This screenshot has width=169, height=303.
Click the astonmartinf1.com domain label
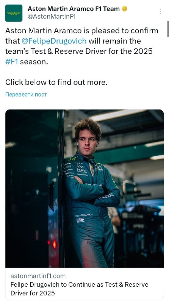coord(38,276)
